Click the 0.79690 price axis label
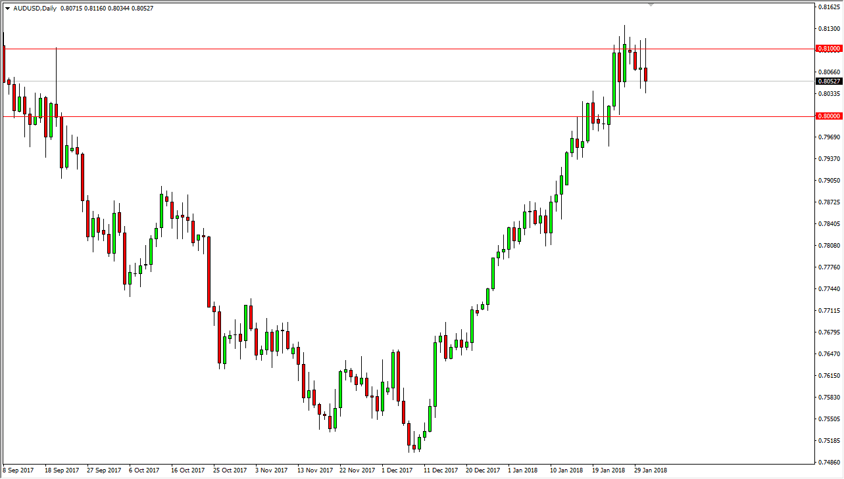 (828, 137)
